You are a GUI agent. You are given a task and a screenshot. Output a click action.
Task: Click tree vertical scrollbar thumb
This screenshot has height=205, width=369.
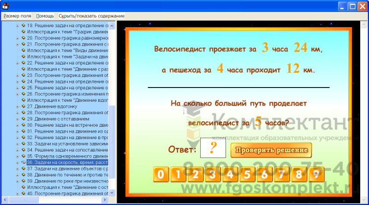click(x=112, y=141)
